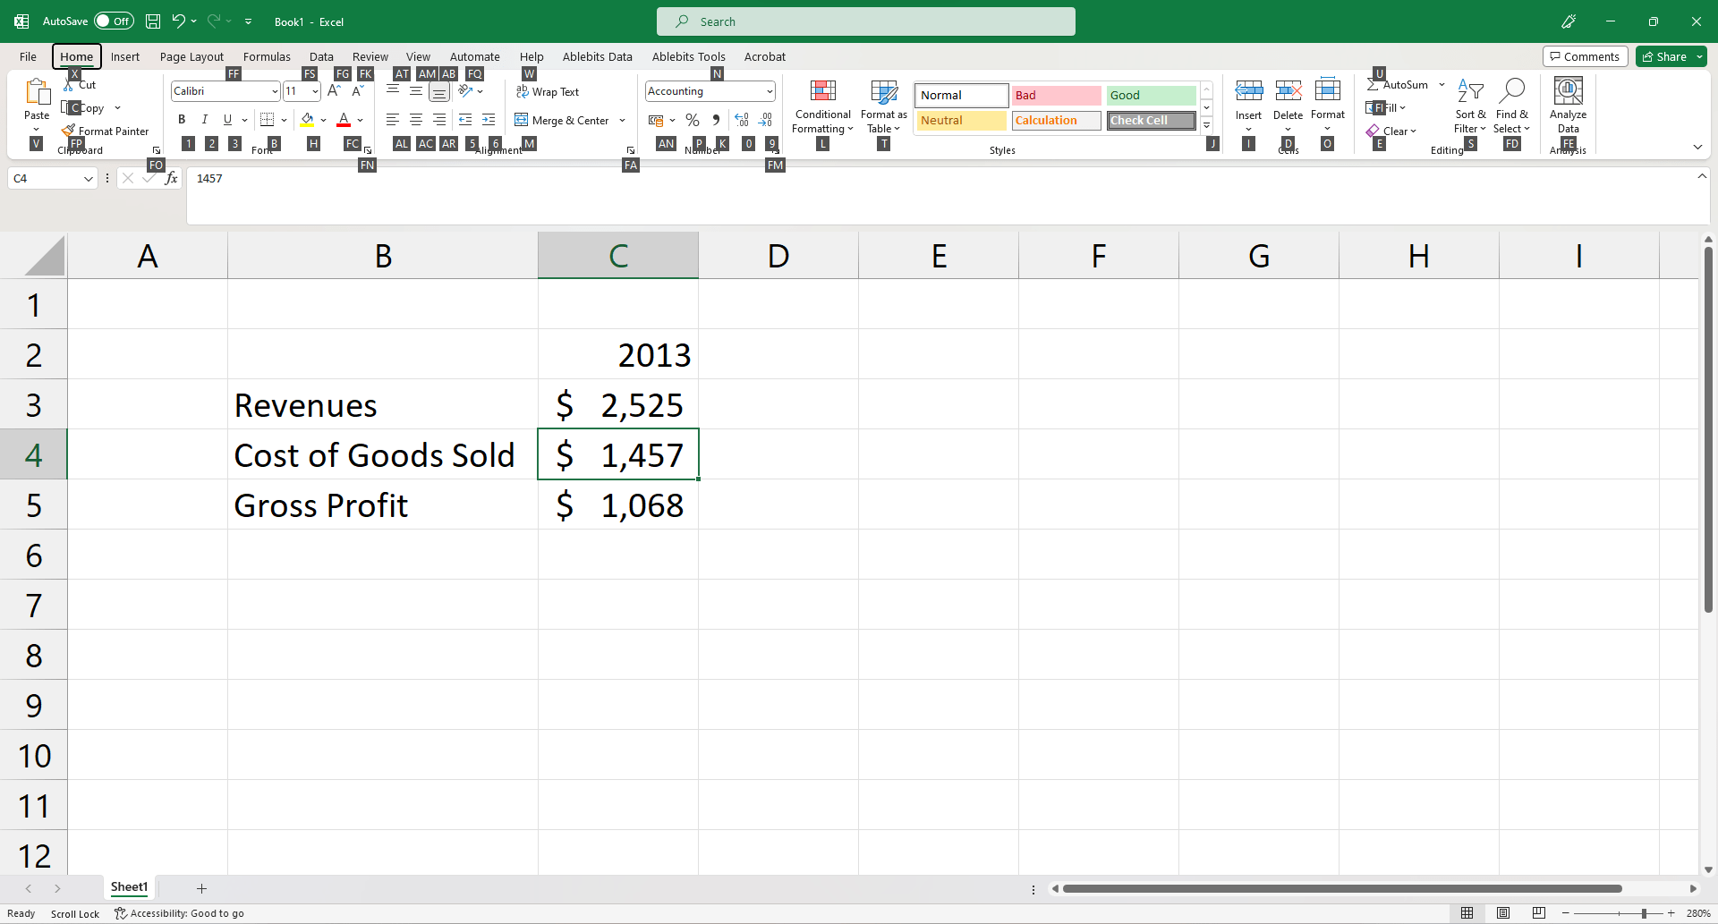Click the Format Painter brush
The image size is (1718, 924).
coord(69,131)
